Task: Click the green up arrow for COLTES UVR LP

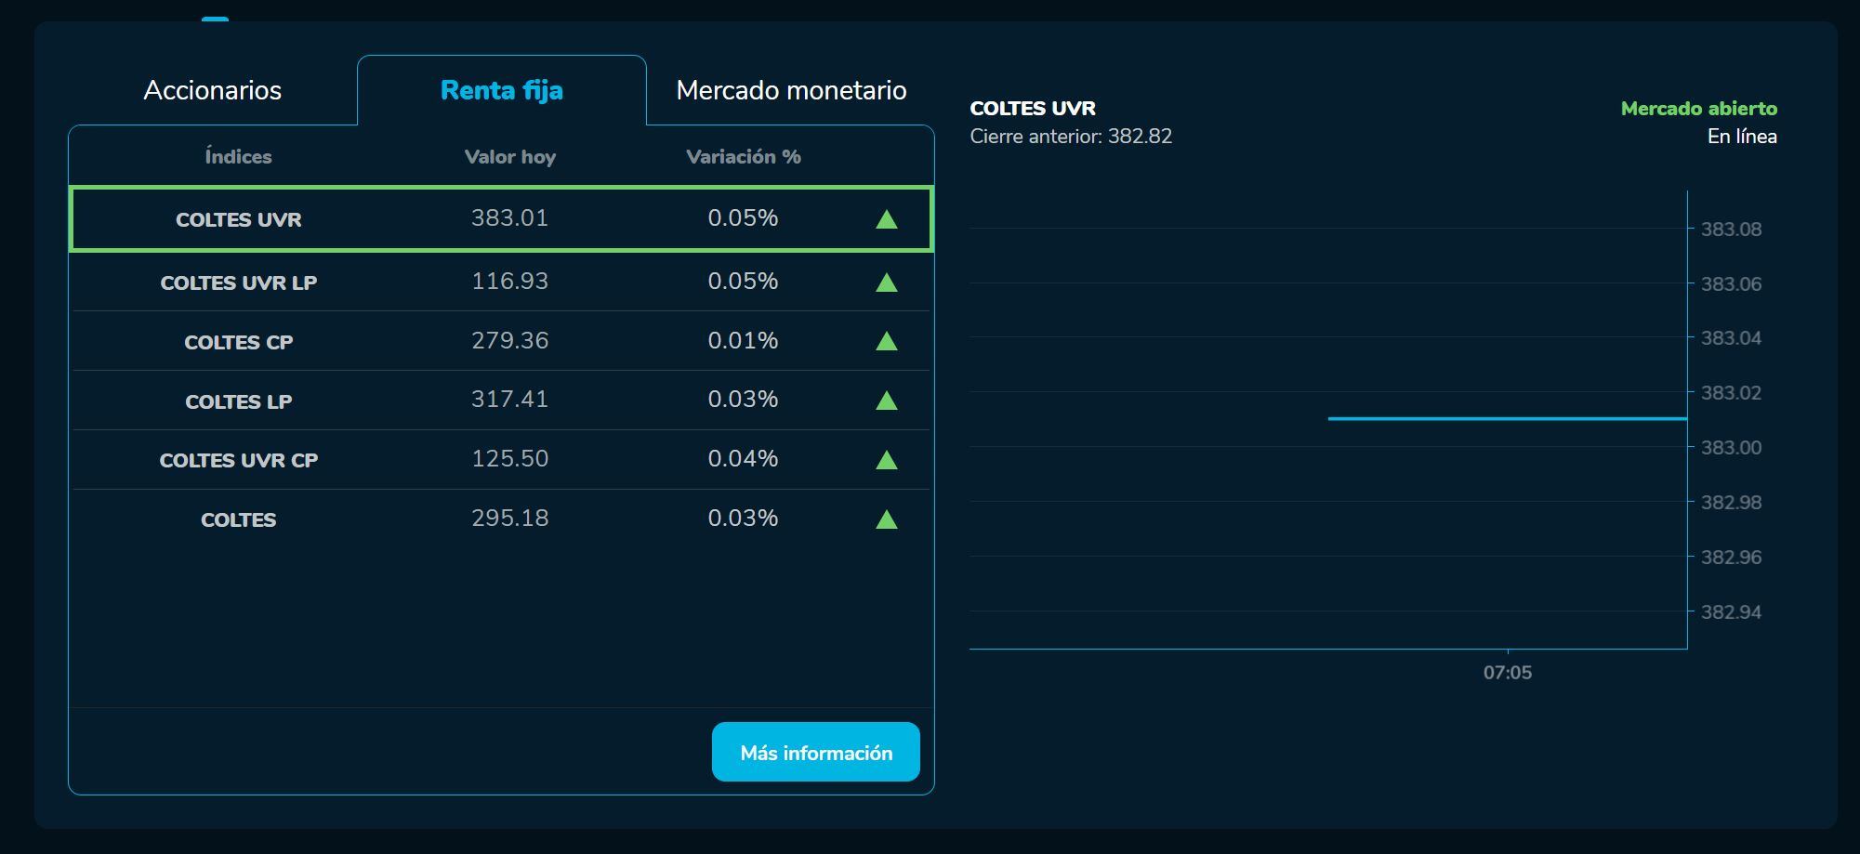Action: [x=886, y=282]
